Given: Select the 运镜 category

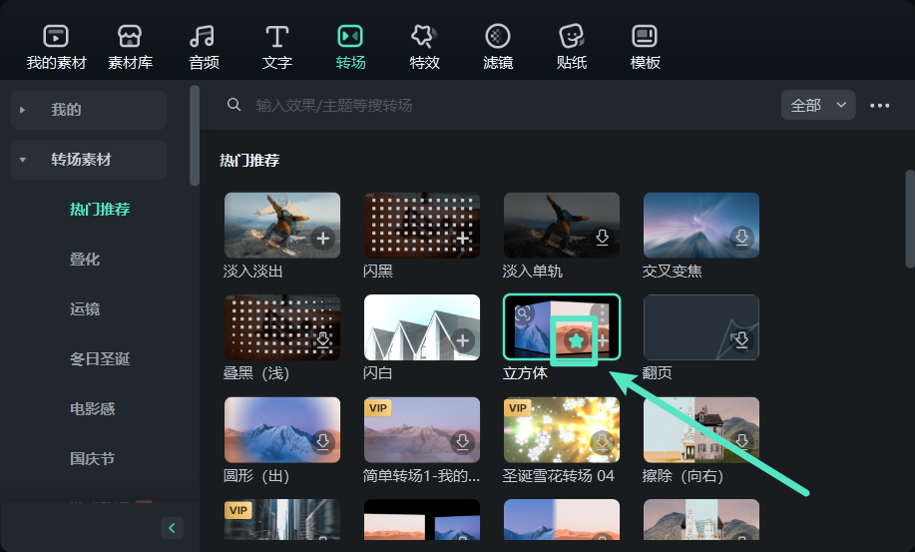Looking at the screenshot, I should 85,308.
